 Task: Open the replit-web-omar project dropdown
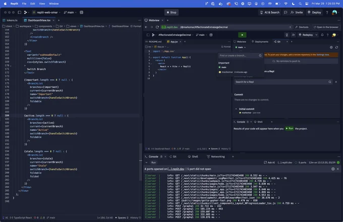click(x=46, y=13)
